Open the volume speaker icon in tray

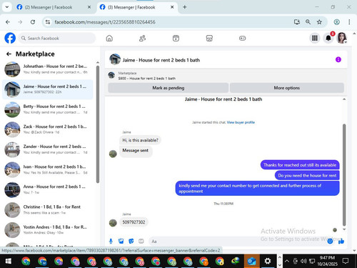(x=303, y=262)
